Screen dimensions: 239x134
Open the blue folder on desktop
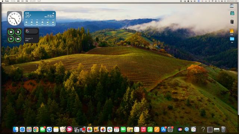coord(232,39)
